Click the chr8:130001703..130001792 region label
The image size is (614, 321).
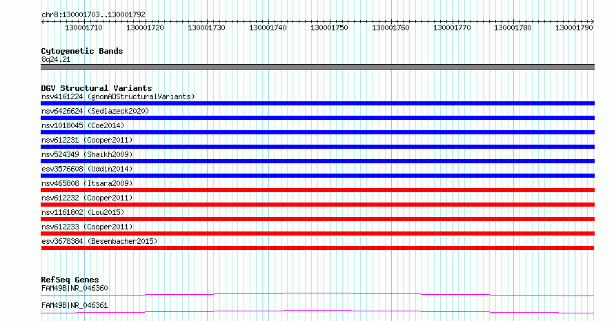pos(93,14)
